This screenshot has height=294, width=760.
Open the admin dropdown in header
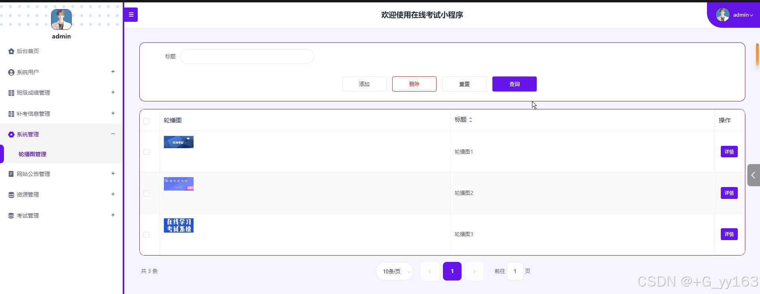743,15
